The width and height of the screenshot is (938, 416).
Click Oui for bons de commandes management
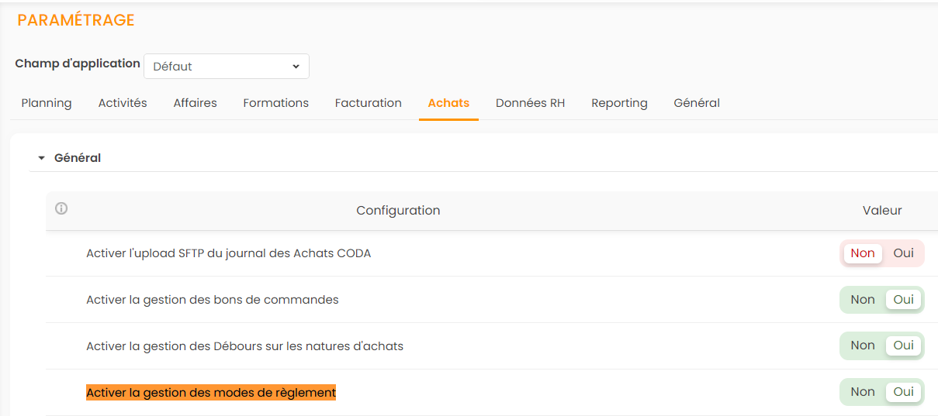[x=903, y=300]
